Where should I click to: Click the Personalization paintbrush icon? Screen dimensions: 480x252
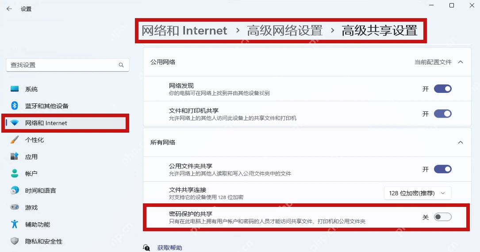tap(15, 140)
